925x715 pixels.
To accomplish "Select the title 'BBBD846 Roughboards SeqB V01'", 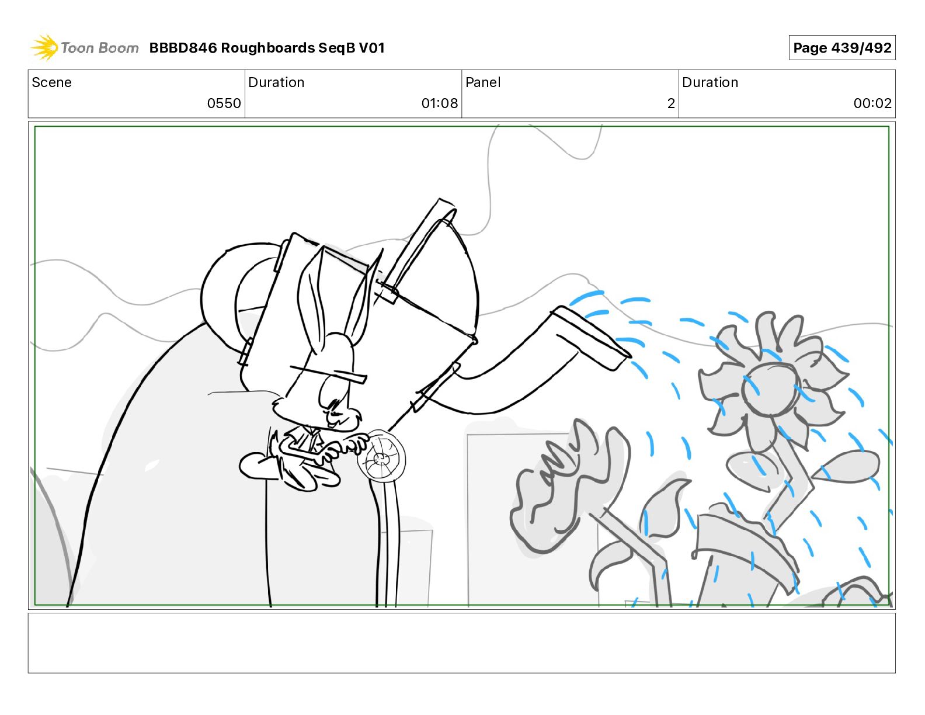I will click(267, 48).
